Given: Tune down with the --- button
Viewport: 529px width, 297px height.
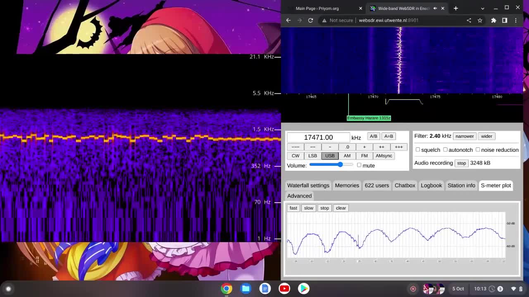Looking at the screenshot, I should pos(295,147).
